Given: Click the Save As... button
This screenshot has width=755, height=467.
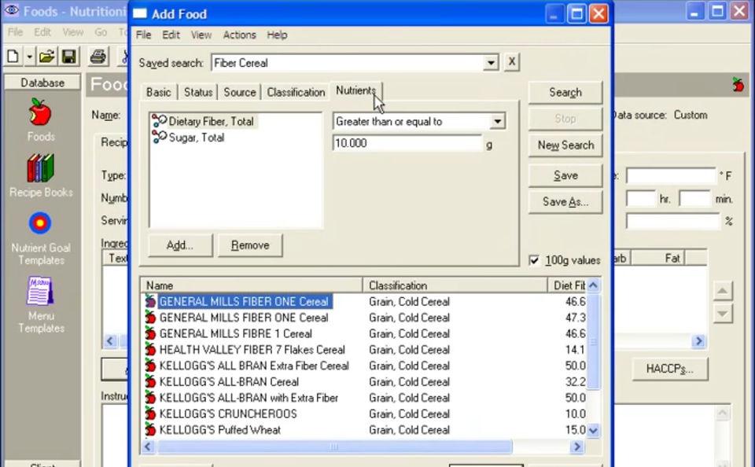Looking at the screenshot, I should pos(565,202).
